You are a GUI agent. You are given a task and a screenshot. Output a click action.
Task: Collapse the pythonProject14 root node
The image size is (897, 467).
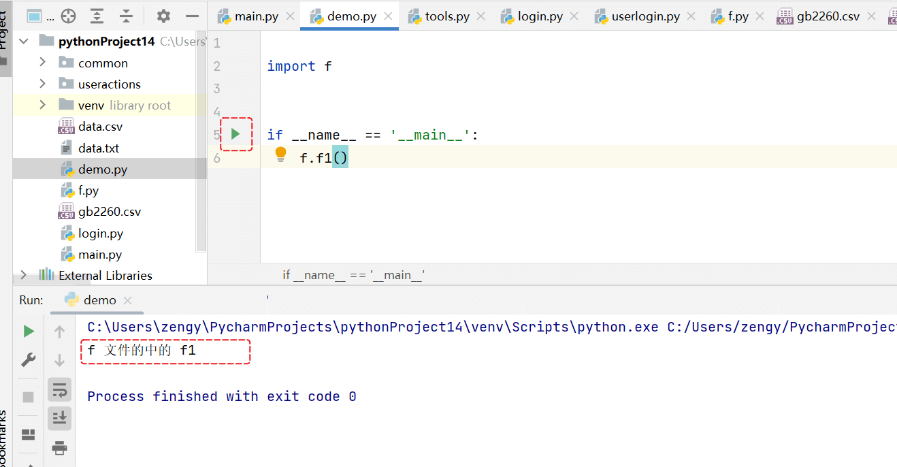click(24, 41)
